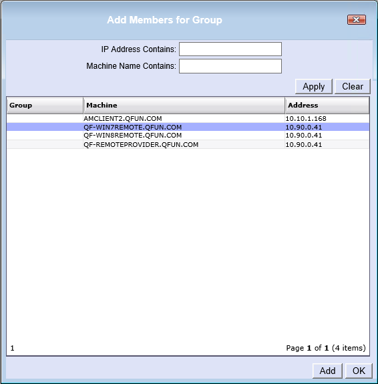This screenshot has width=378, height=384.
Task: Close the Add Members for Group dialog
Action: [x=357, y=20]
